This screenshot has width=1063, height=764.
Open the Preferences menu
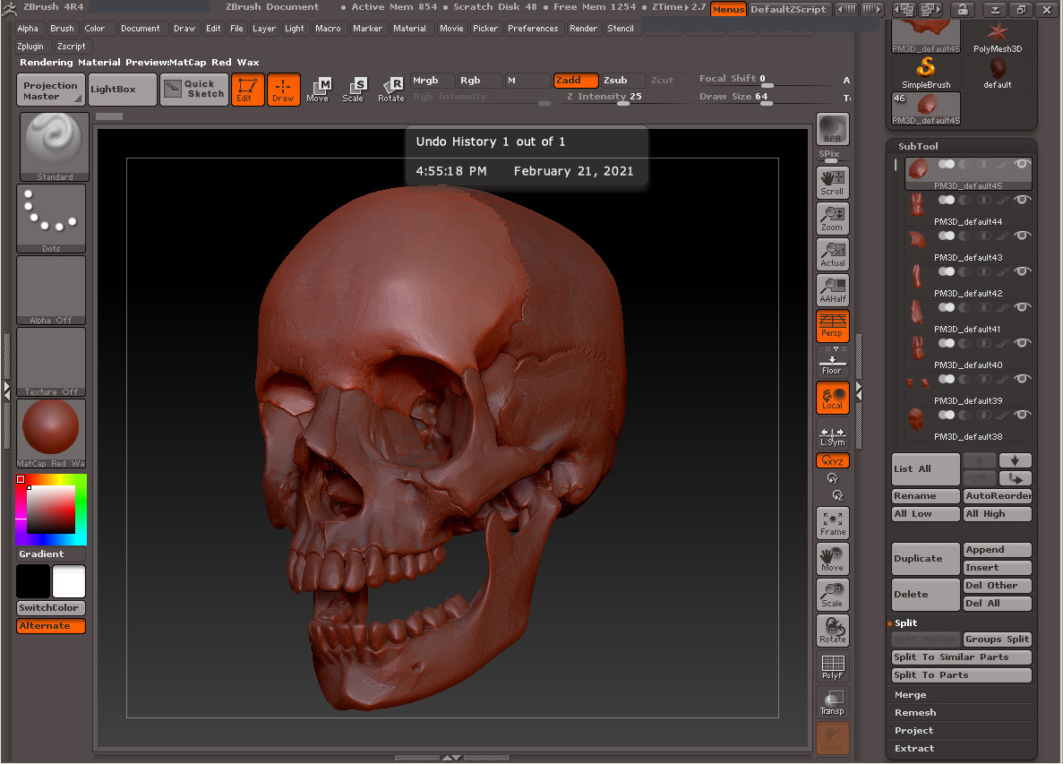[532, 29]
